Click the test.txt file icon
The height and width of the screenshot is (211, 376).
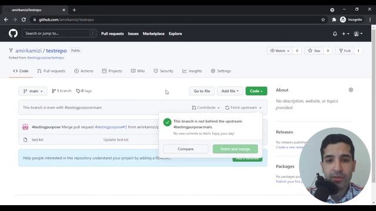25,139
